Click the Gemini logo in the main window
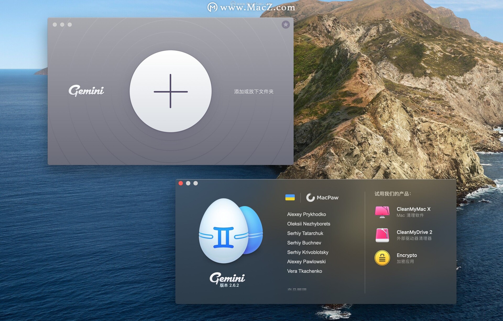Image resolution: width=503 pixels, height=321 pixels. tap(86, 91)
